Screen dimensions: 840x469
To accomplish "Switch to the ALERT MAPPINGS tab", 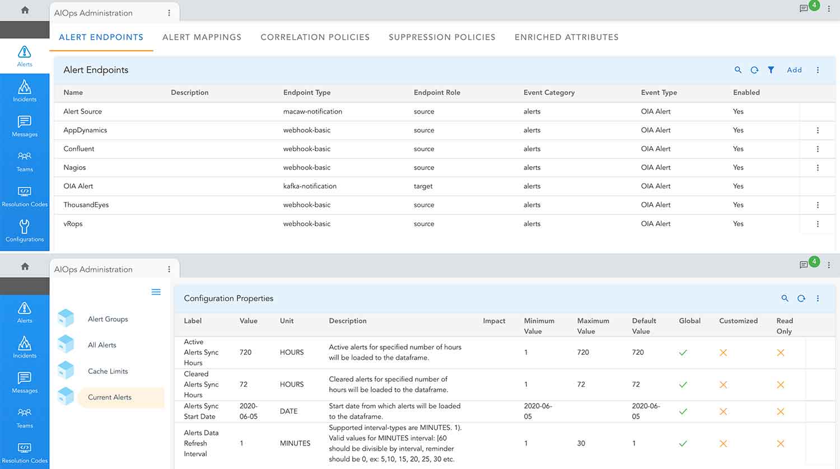I will (202, 37).
